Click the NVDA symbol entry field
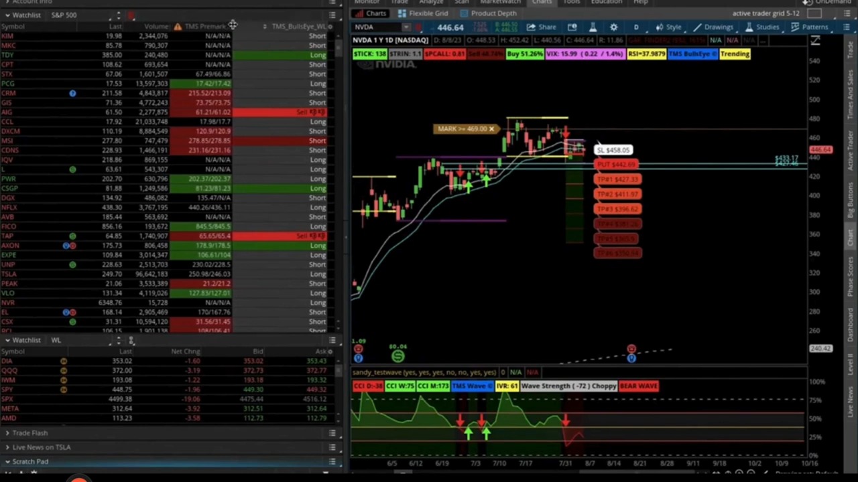 (x=377, y=27)
